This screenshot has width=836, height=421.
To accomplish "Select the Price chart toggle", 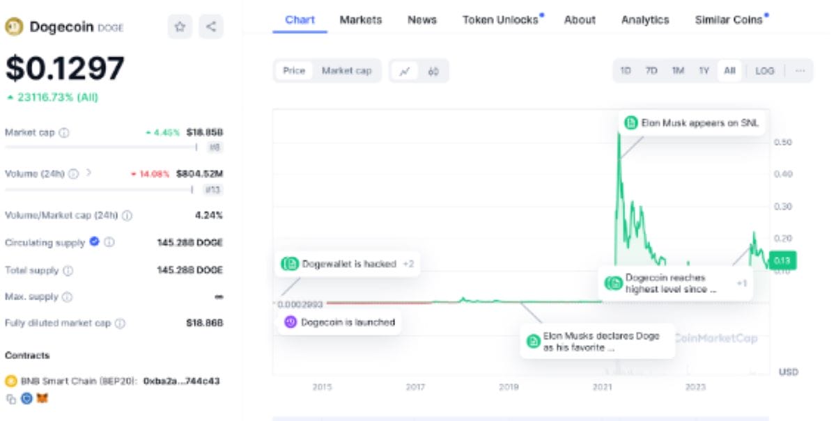I will (x=294, y=71).
